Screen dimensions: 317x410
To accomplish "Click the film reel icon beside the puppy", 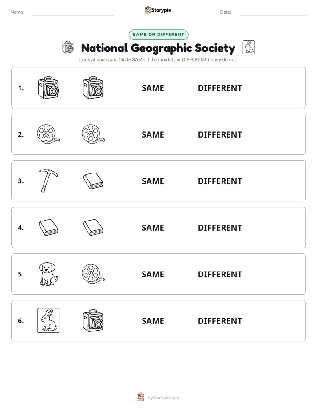I will click(x=93, y=274).
